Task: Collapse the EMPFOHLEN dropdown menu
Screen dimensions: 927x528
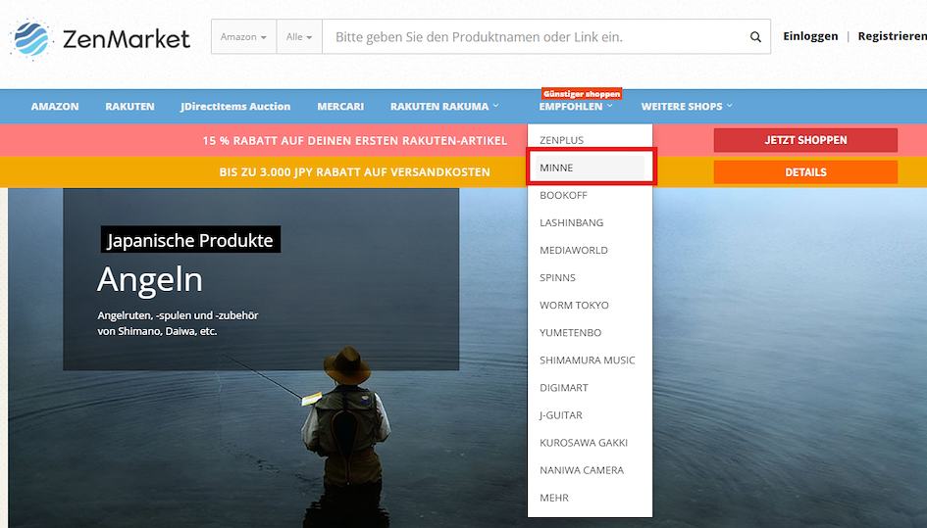Action: [575, 107]
